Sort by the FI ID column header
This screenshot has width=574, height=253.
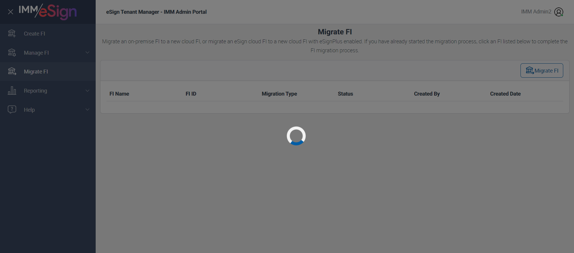pos(191,94)
